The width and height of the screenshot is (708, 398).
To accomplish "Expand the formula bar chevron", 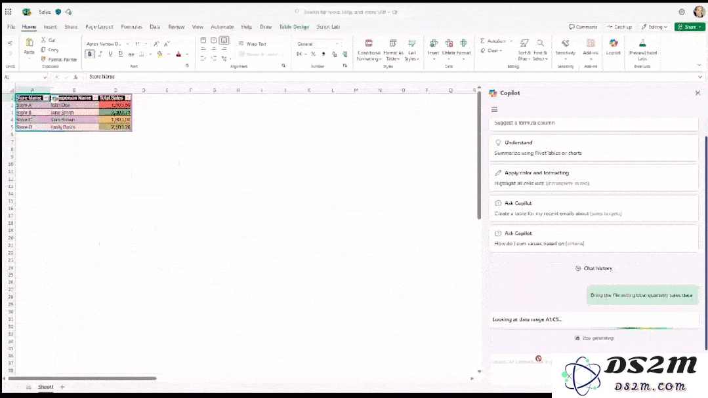I will click(x=700, y=77).
